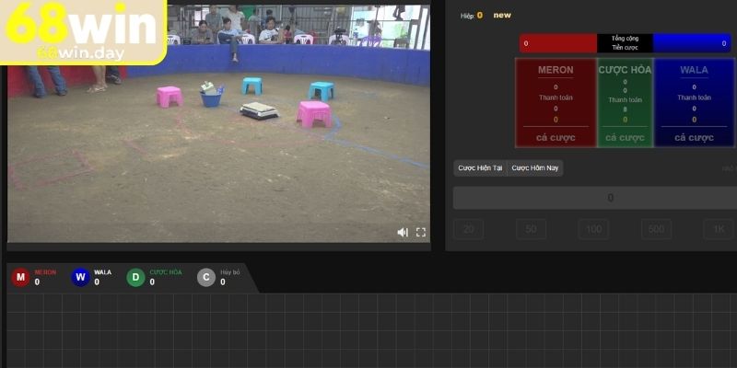Click the green D Cược Hòa icon

(135, 277)
